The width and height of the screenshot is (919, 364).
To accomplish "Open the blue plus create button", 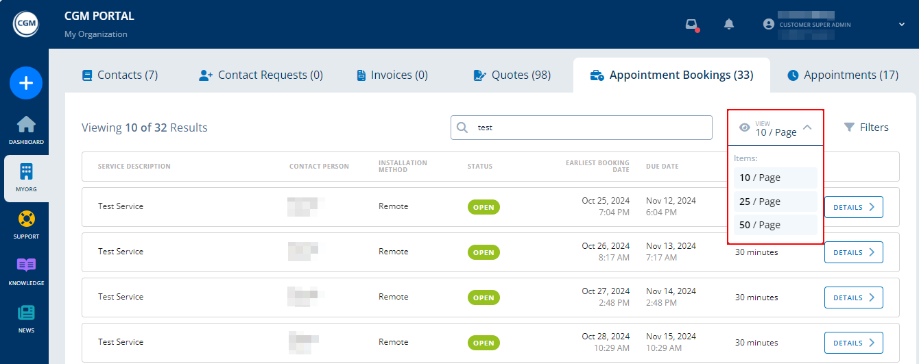I will (x=26, y=84).
